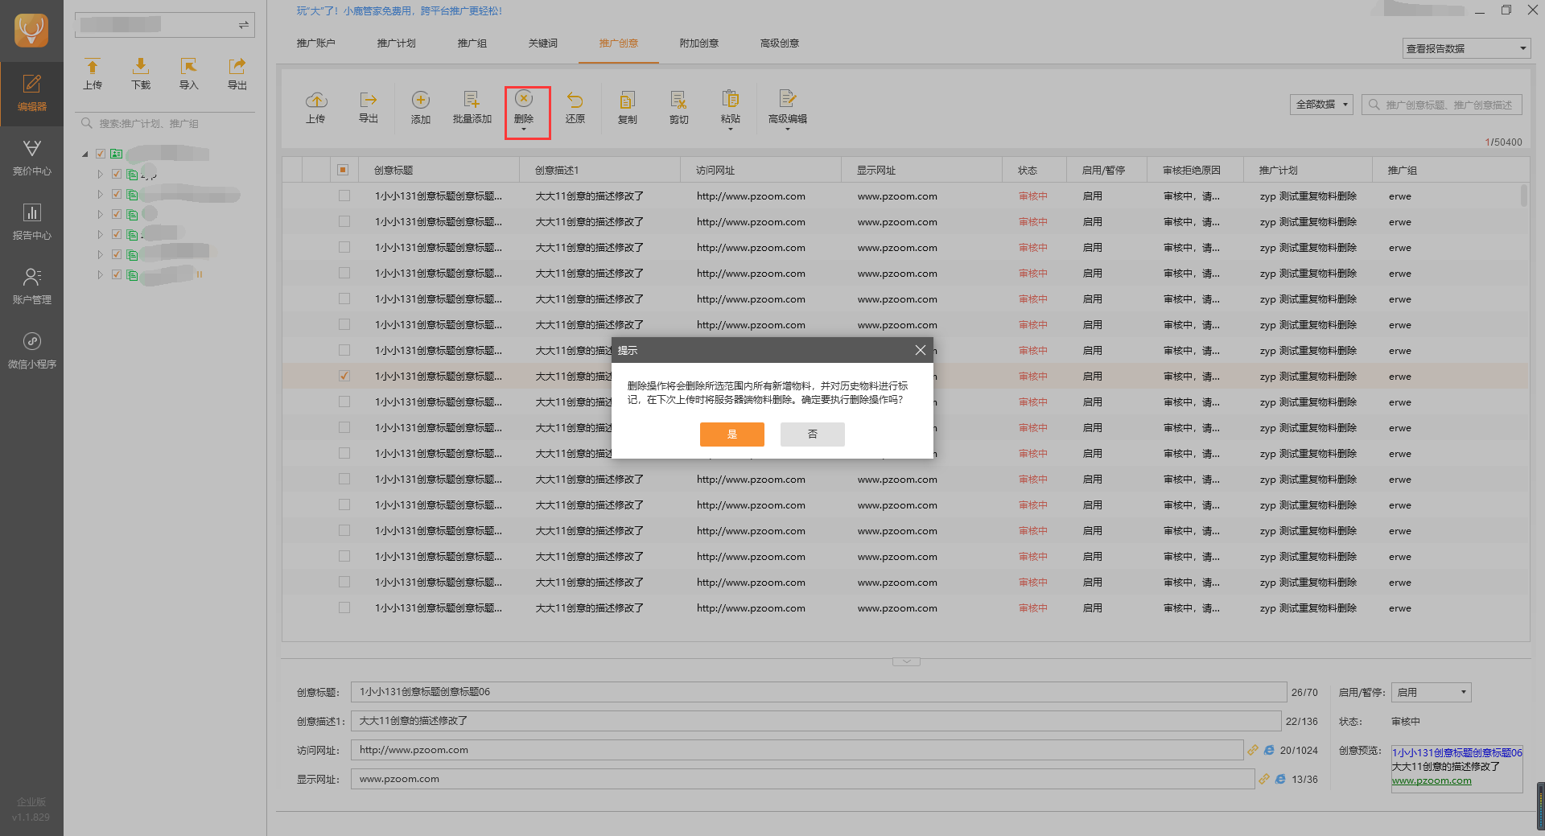Go to 账户管理 account management
This screenshot has width=1545, height=836.
[x=31, y=286]
